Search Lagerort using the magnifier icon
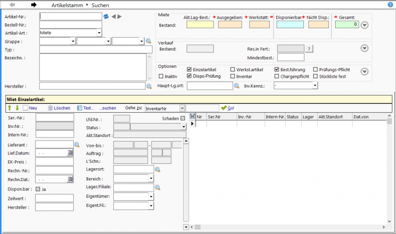396x234 pixels. [x=157, y=169]
